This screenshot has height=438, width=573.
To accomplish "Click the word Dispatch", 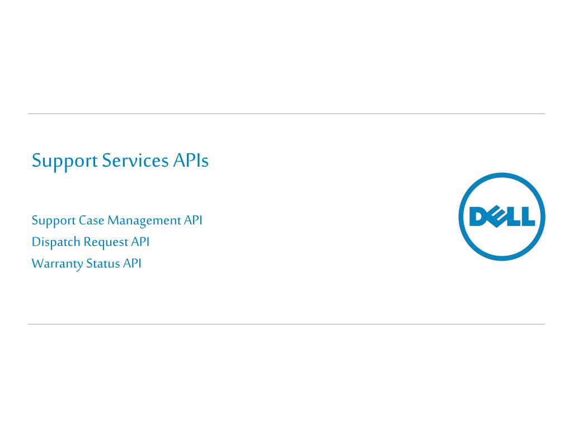I will (56, 242).
